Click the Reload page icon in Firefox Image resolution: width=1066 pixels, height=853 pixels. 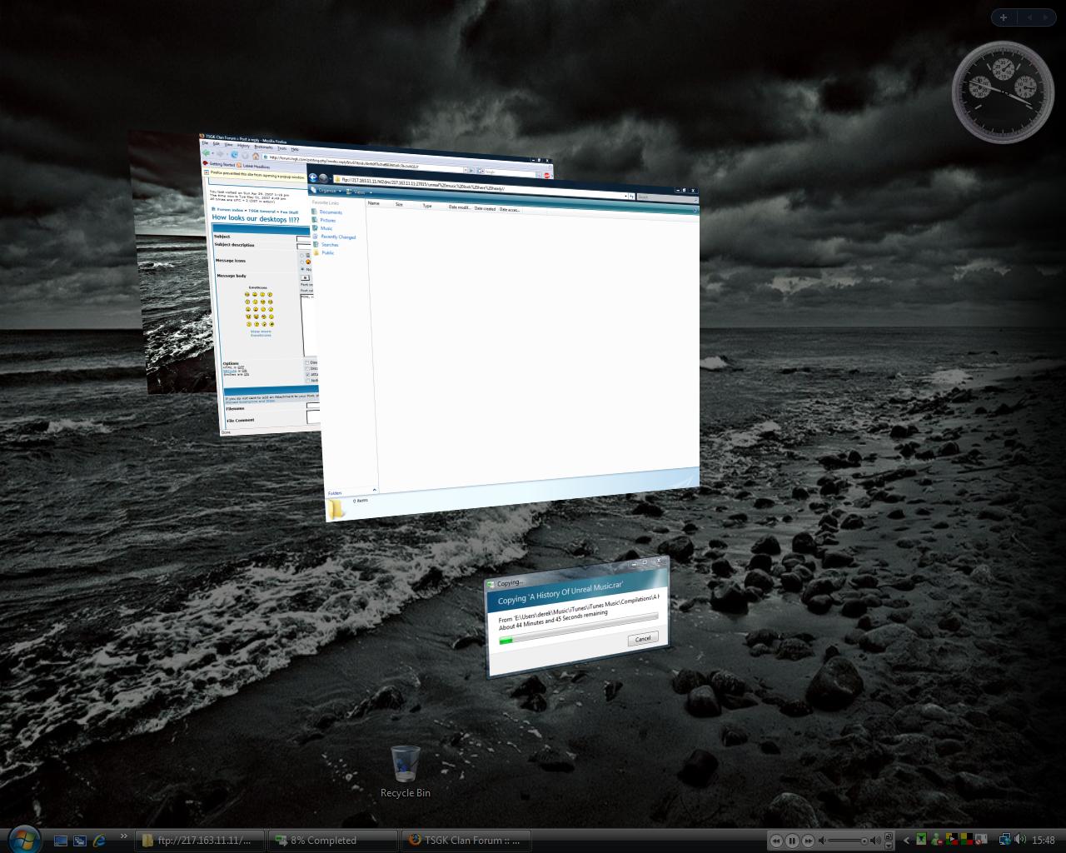click(234, 154)
